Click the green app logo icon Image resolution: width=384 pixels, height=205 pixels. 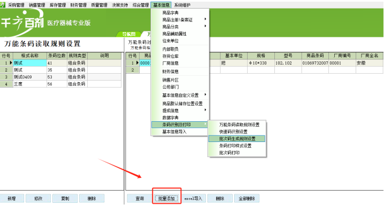click(3, 5)
